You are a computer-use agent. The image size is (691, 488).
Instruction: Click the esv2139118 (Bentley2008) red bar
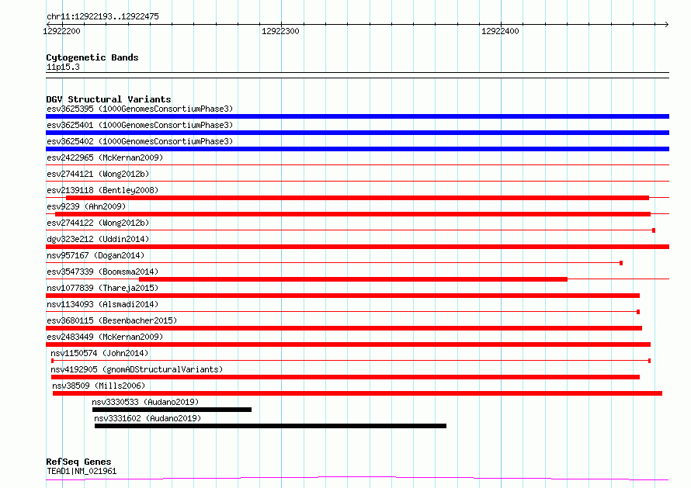(357, 198)
